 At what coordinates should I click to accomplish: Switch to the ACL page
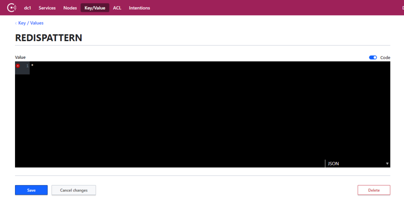[117, 8]
